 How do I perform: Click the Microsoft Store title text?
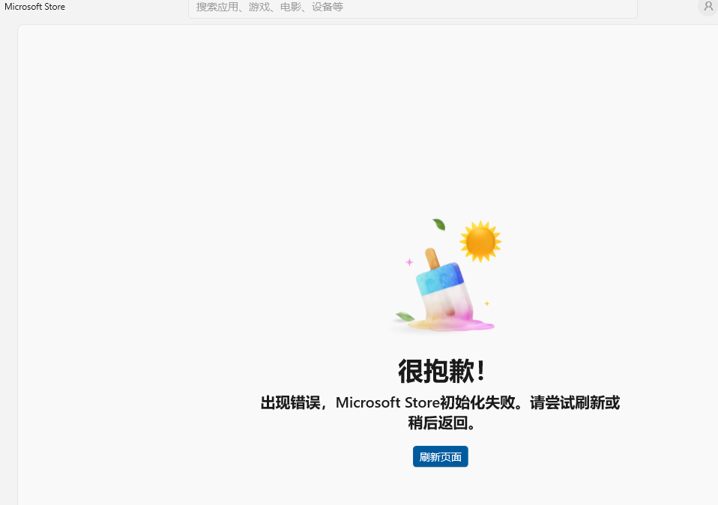34,7
